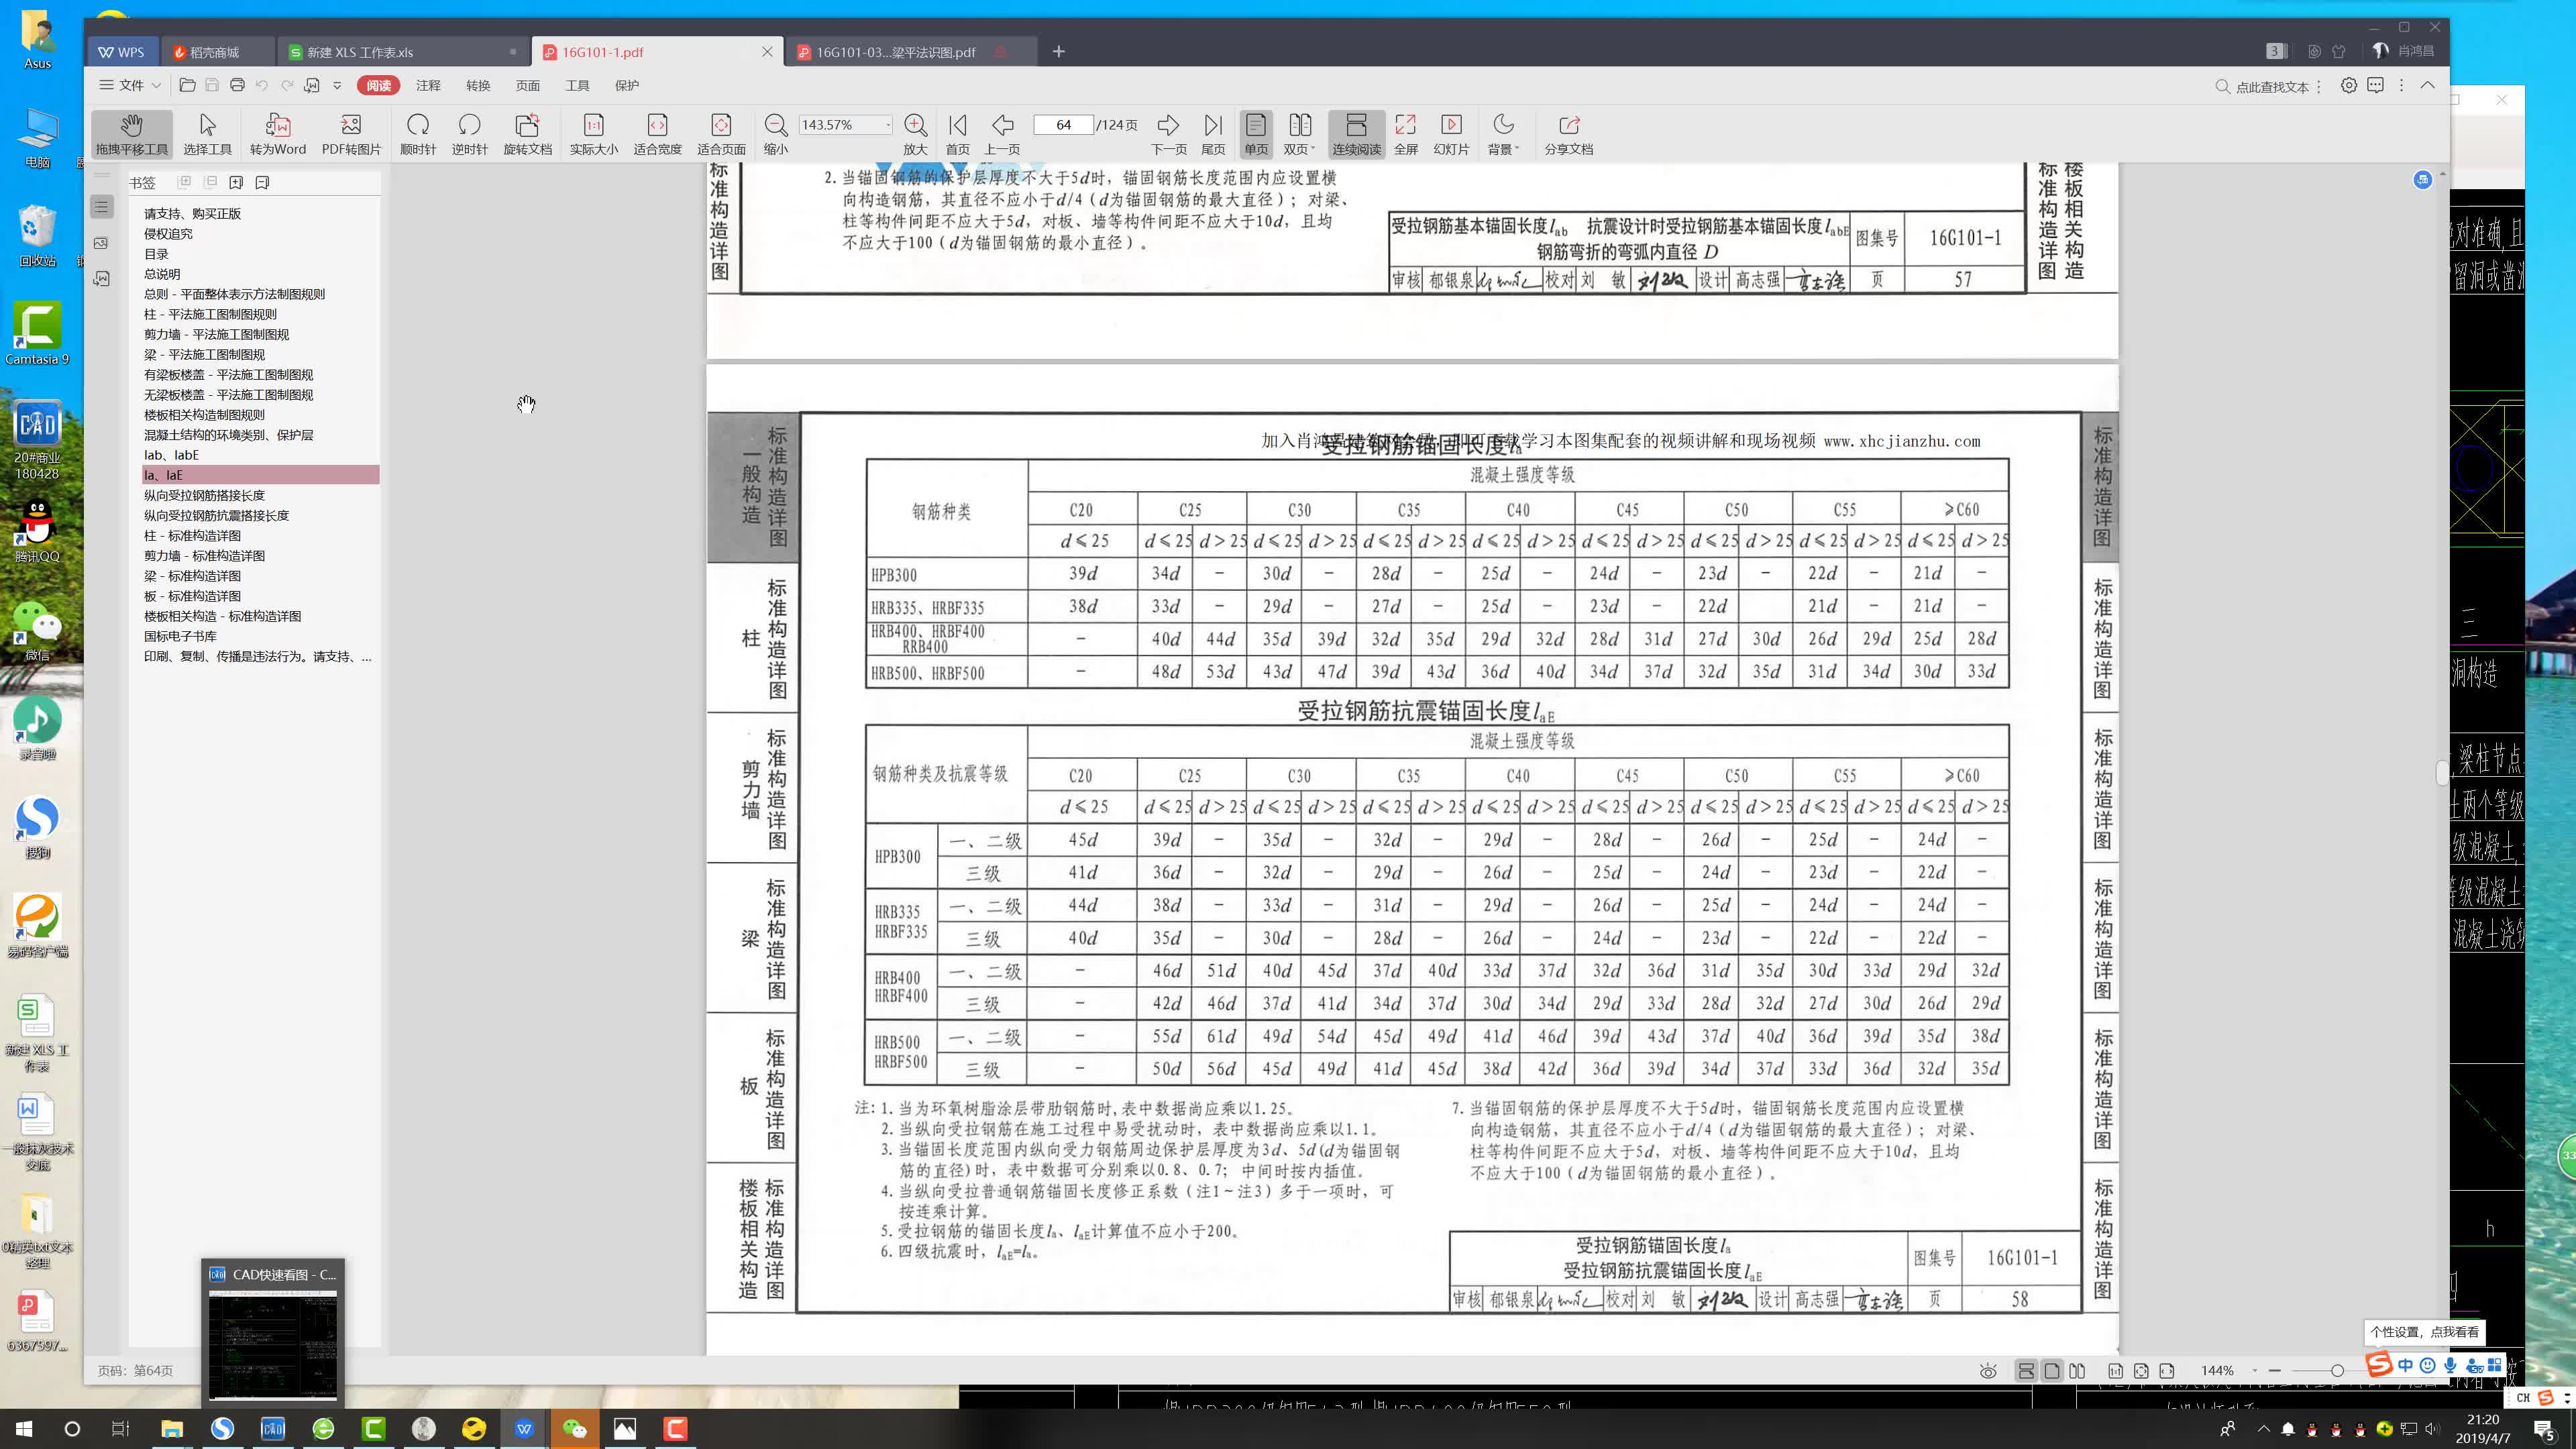Open the 143.57% zoom dropdown
Viewport: 2576px width, 1449px height.
pos(887,125)
